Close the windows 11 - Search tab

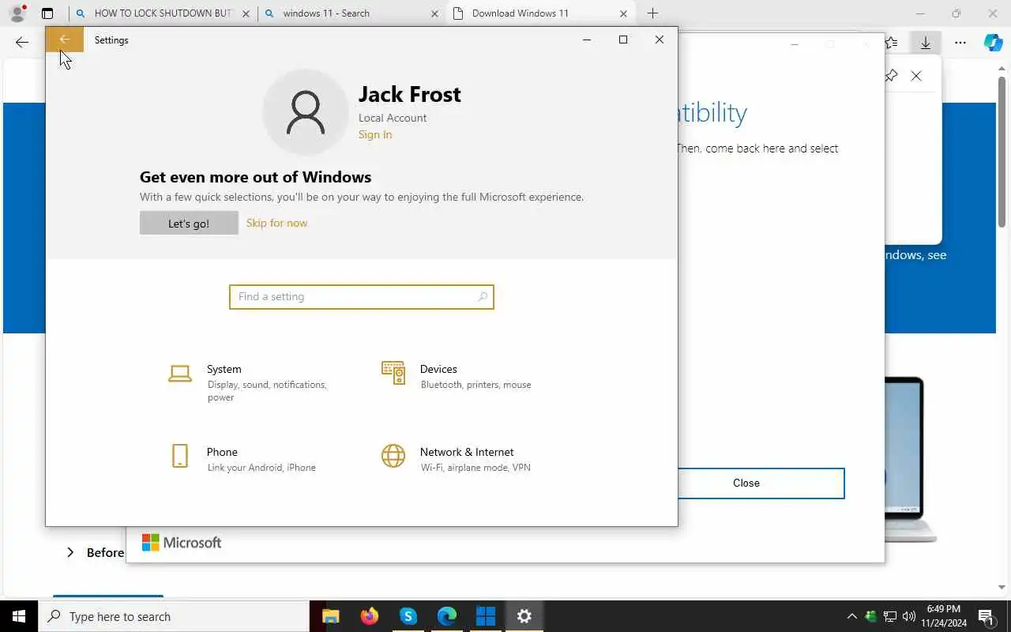click(x=434, y=13)
